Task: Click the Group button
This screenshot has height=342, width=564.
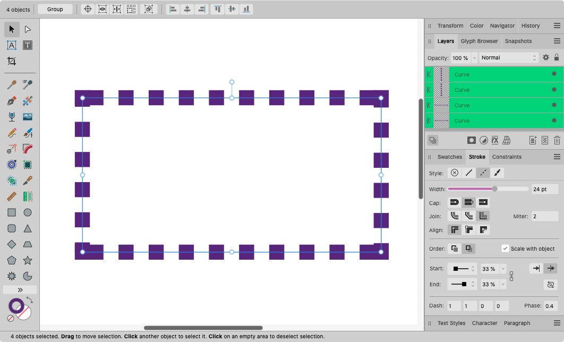Action: (55, 9)
